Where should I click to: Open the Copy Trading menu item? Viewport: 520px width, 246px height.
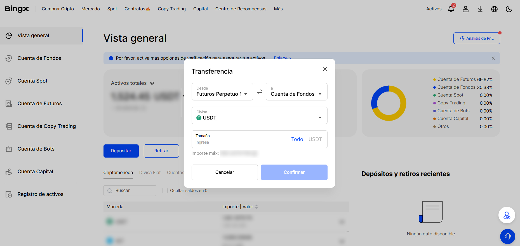(171, 9)
